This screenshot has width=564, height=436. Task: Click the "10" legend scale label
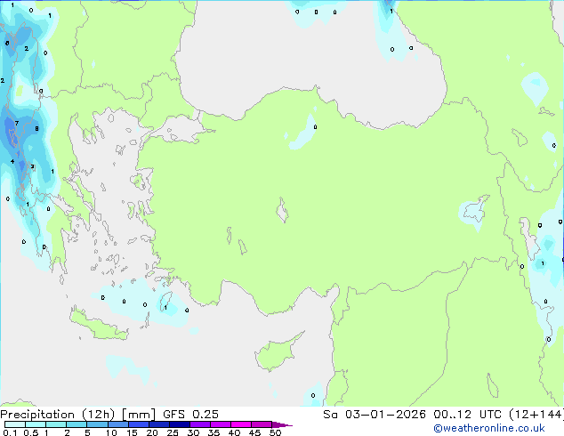pos(111,432)
